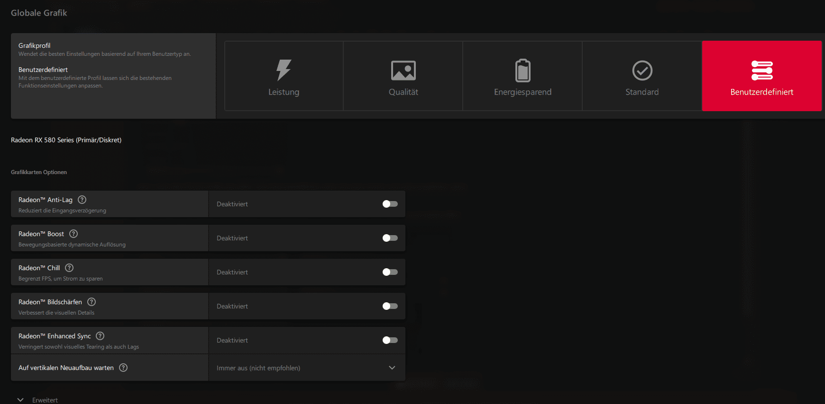The width and height of the screenshot is (825, 404).
Task: Select the Standard checkmark icon
Action: coord(642,70)
